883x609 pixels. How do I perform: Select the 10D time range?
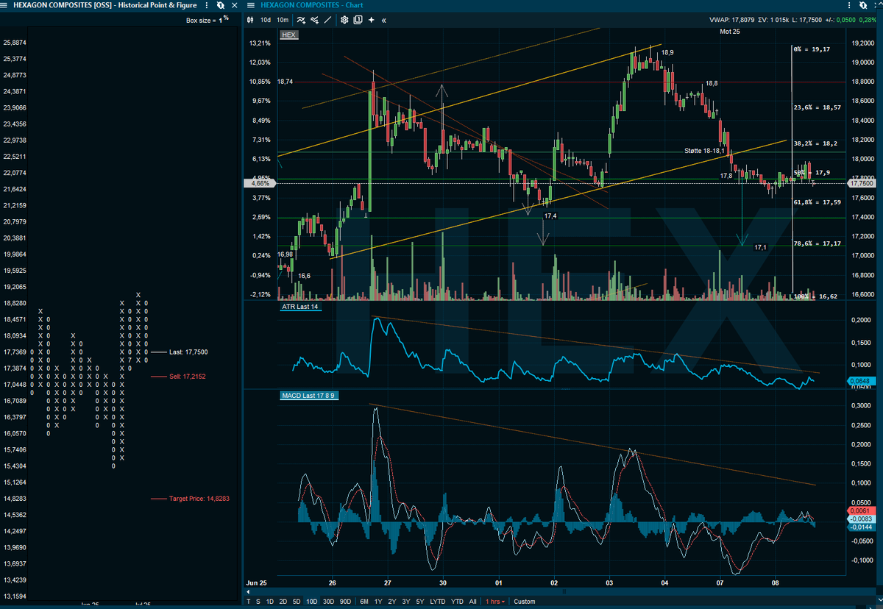click(x=312, y=602)
